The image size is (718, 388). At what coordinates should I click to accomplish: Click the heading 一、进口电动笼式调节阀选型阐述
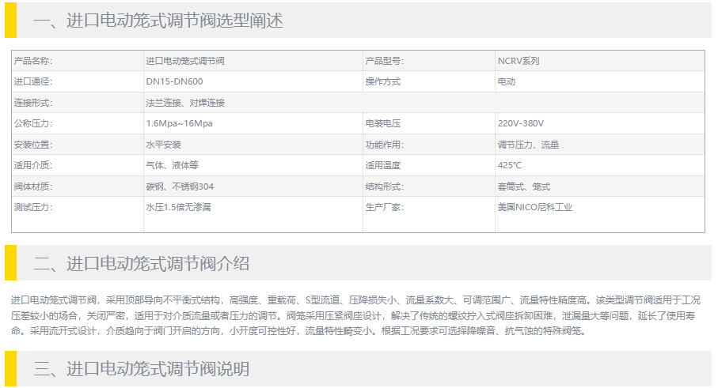click(x=158, y=21)
